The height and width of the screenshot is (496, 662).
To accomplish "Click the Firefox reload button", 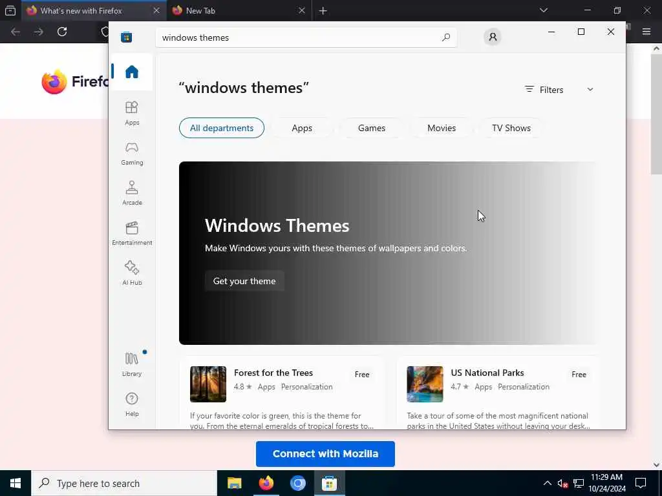I will click(62, 32).
